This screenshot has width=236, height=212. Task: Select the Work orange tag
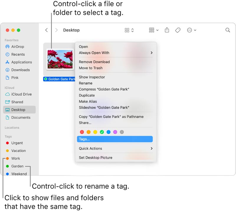click(7, 158)
